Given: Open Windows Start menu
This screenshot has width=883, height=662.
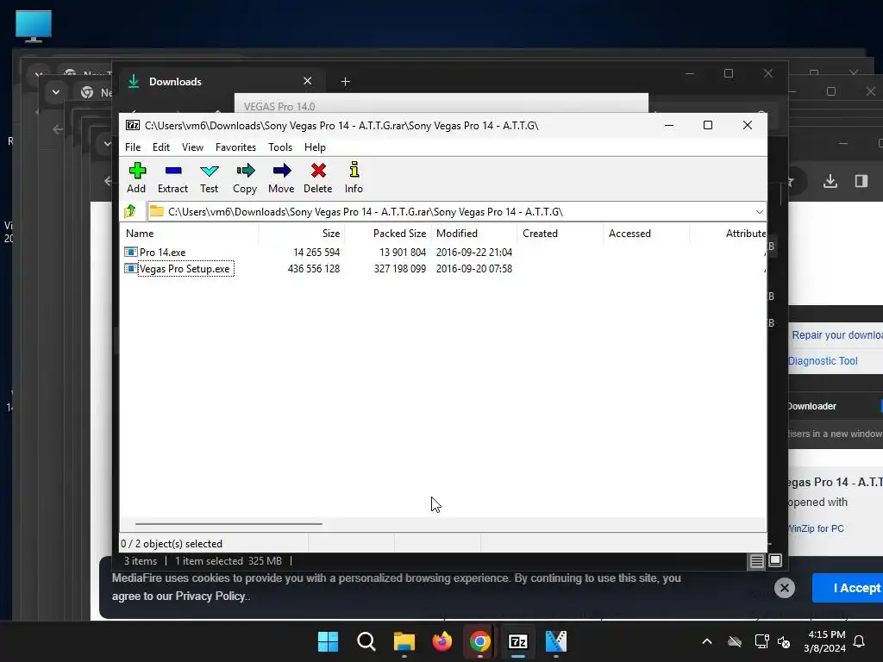Looking at the screenshot, I should pyautogui.click(x=328, y=641).
